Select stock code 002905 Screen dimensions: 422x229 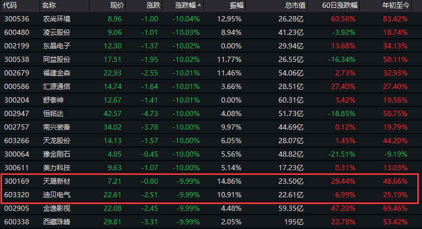pyautogui.click(x=17, y=208)
